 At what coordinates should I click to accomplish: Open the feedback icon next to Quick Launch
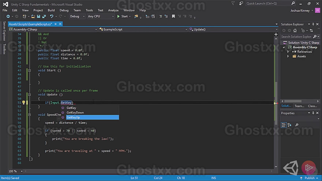click(x=241, y=4)
